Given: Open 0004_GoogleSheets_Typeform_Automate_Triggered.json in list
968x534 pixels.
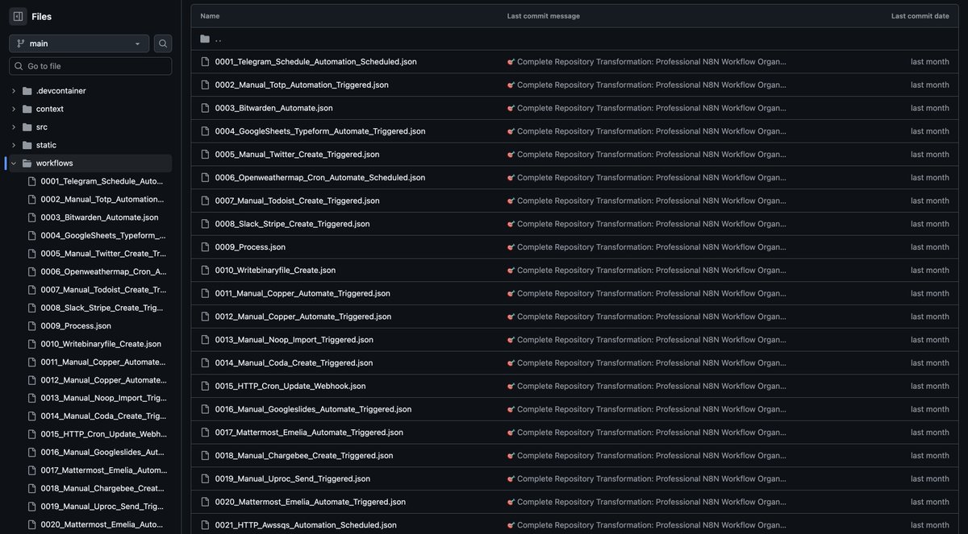Looking at the screenshot, I should (320, 131).
